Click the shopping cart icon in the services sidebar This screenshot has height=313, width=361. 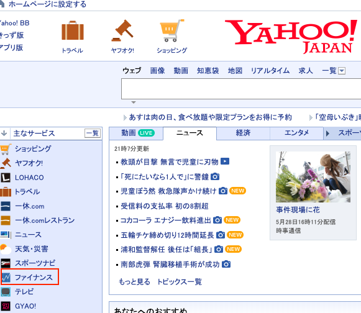pos(6,149)
